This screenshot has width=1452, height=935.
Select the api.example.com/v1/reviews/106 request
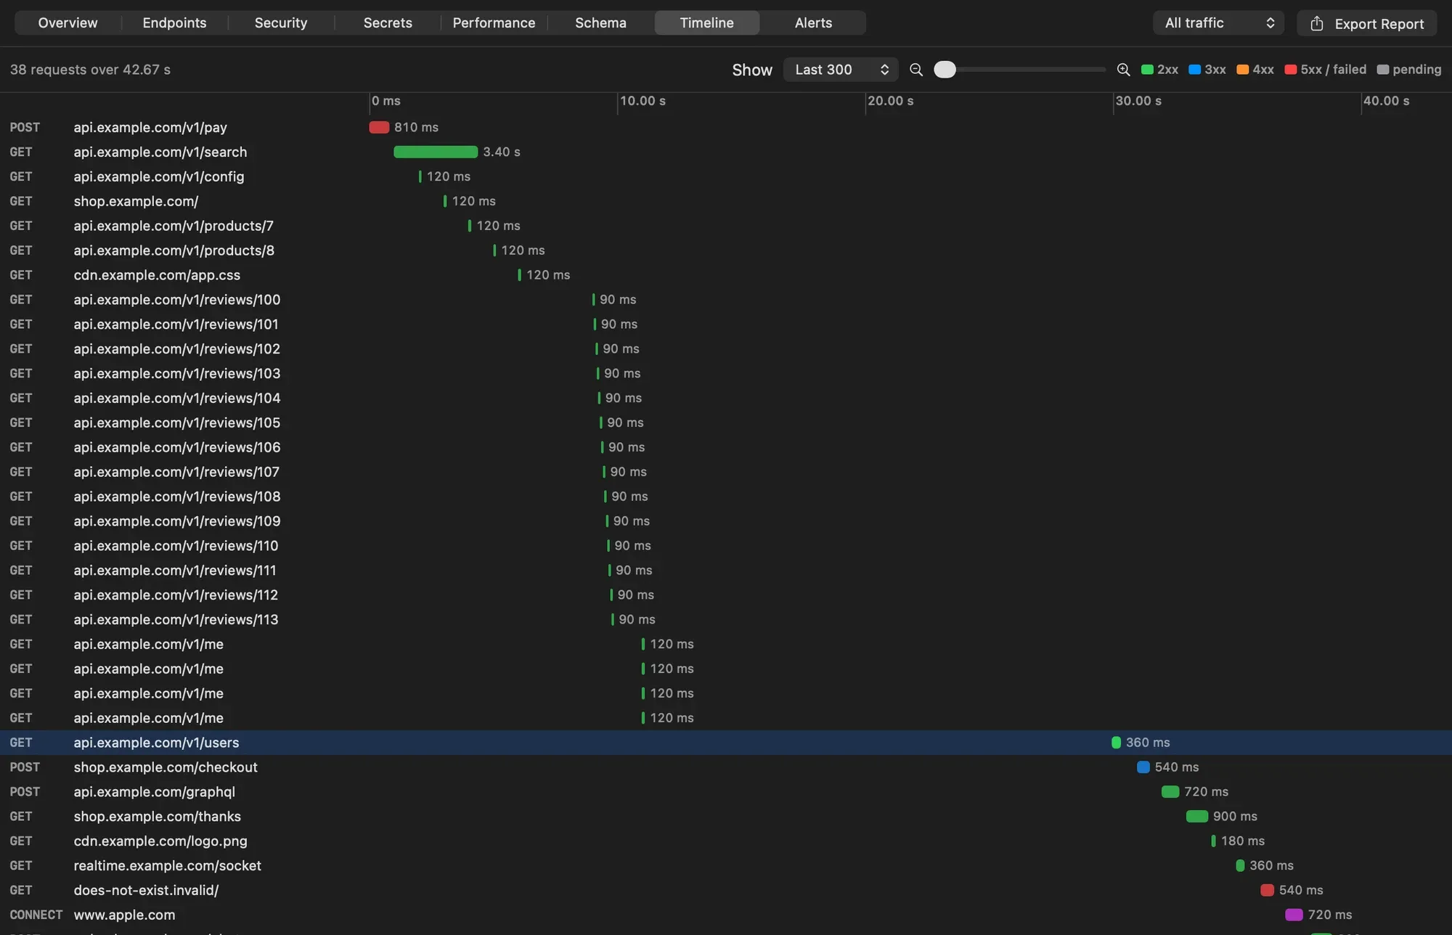coord(726,447)
